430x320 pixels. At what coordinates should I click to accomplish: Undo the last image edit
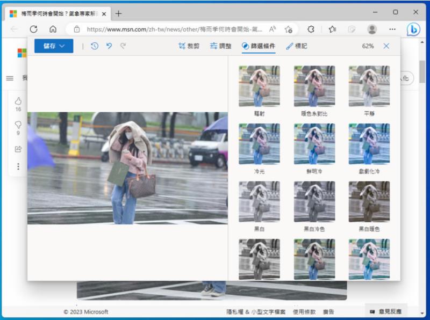[x=109, y=46]
